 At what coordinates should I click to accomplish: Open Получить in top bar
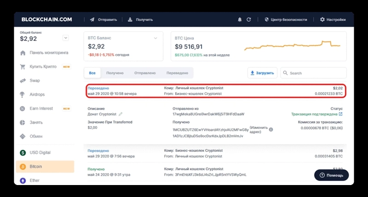(x=144, y=20)
